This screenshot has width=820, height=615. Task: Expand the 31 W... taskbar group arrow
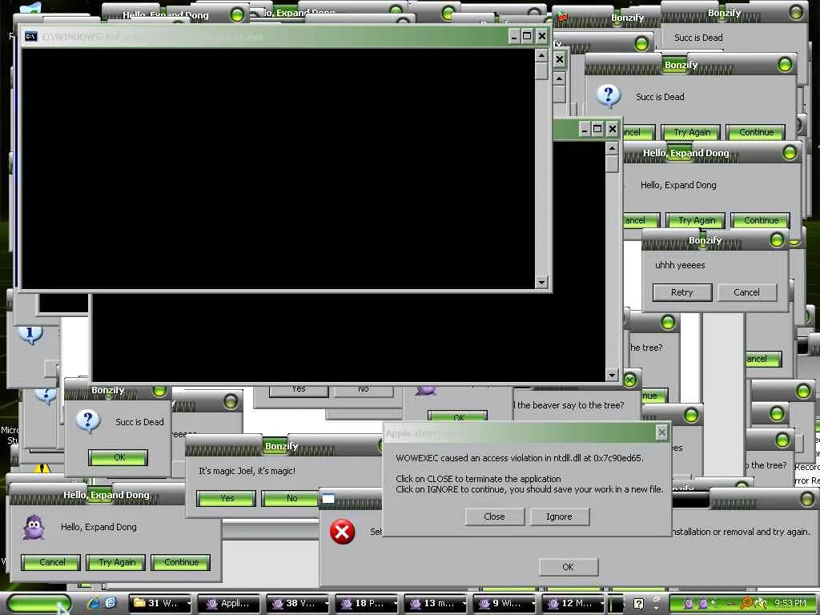click(x=189, y=604)
